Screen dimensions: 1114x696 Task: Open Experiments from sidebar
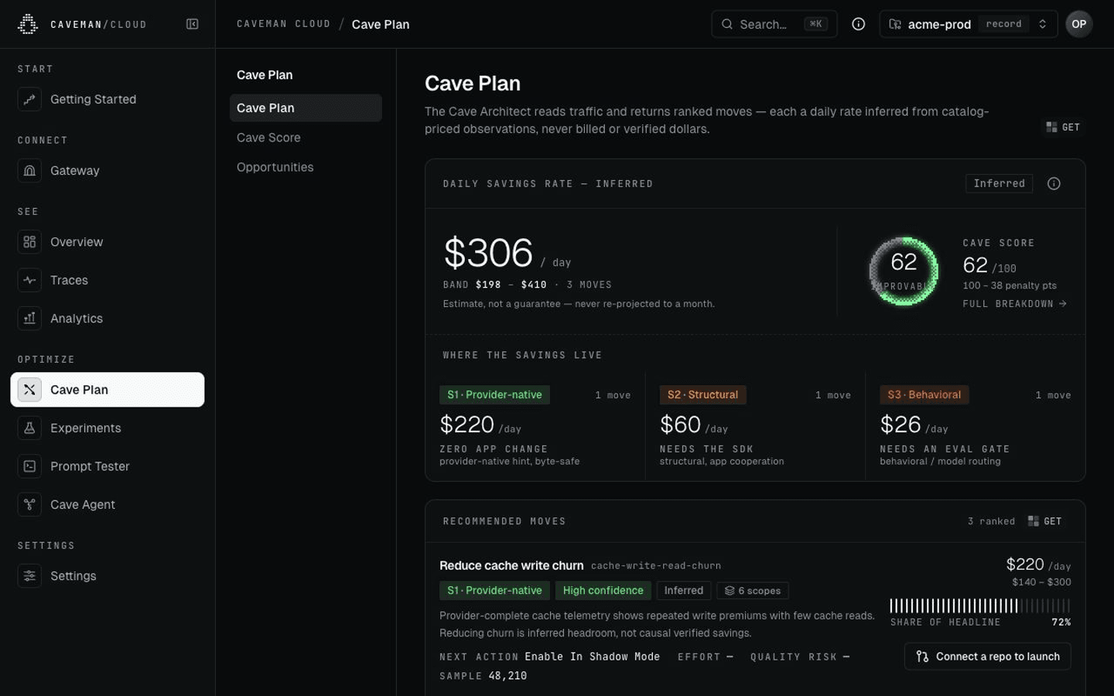coord(108,428)
